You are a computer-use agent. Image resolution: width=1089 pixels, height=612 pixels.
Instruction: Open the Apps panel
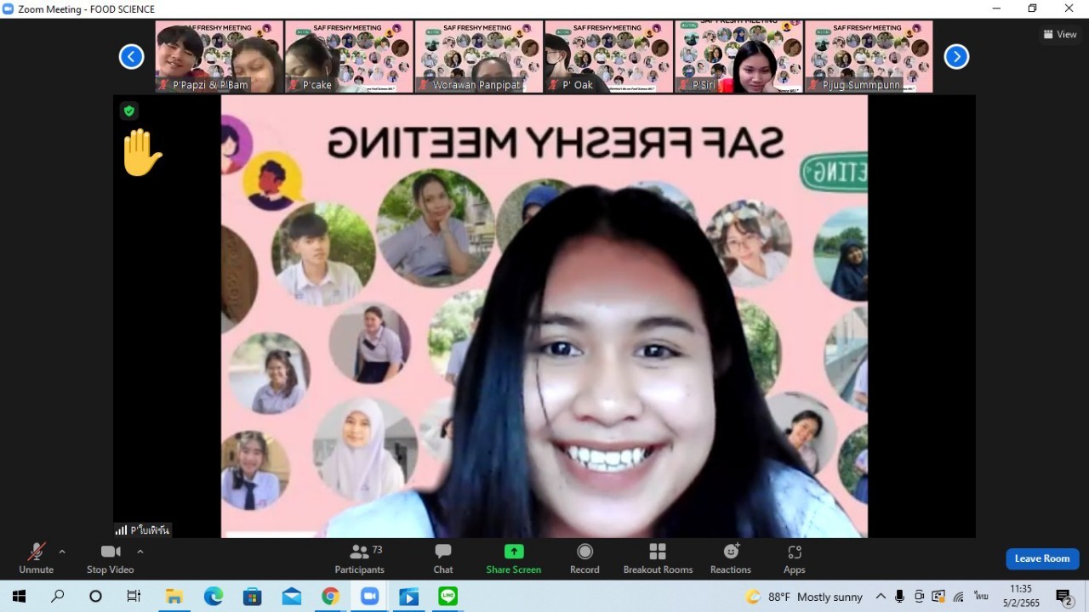(794, 558)
